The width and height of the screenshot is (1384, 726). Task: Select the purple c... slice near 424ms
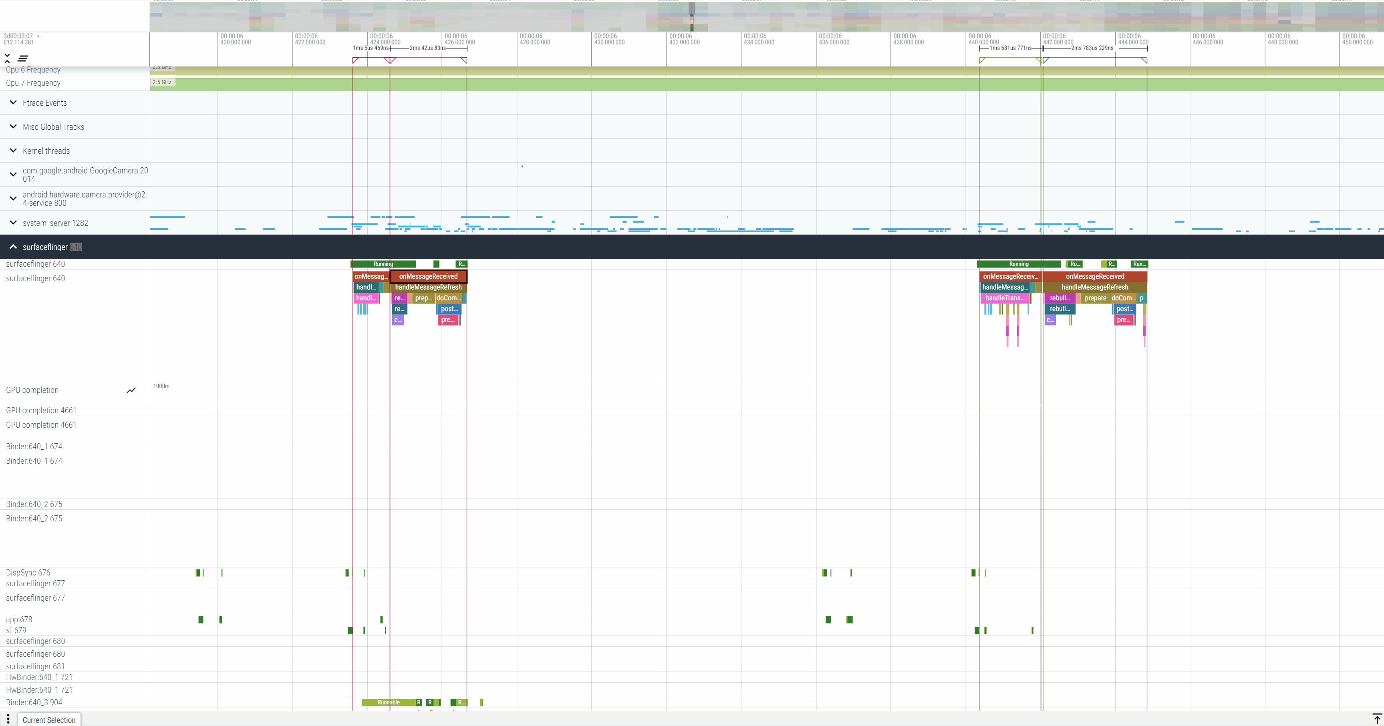pos(398,320)
